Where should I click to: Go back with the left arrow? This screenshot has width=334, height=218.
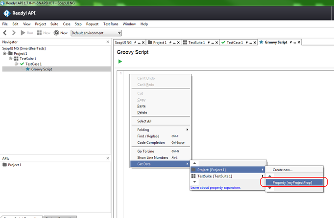(5, 33)
